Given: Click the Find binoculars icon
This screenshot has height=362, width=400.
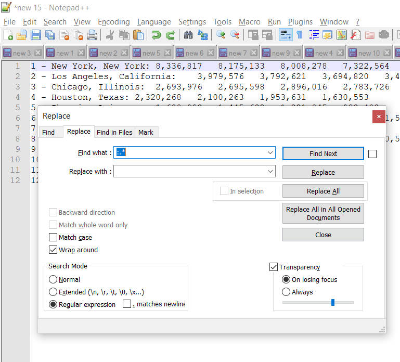Looking at the screenshot, I should coord(188,35).
